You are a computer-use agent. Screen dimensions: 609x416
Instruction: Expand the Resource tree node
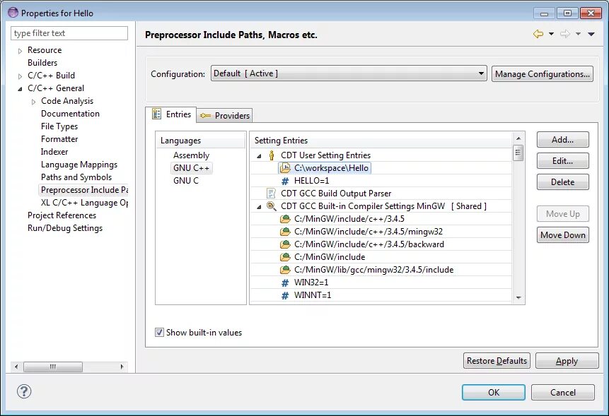click(x=20, y=51)
